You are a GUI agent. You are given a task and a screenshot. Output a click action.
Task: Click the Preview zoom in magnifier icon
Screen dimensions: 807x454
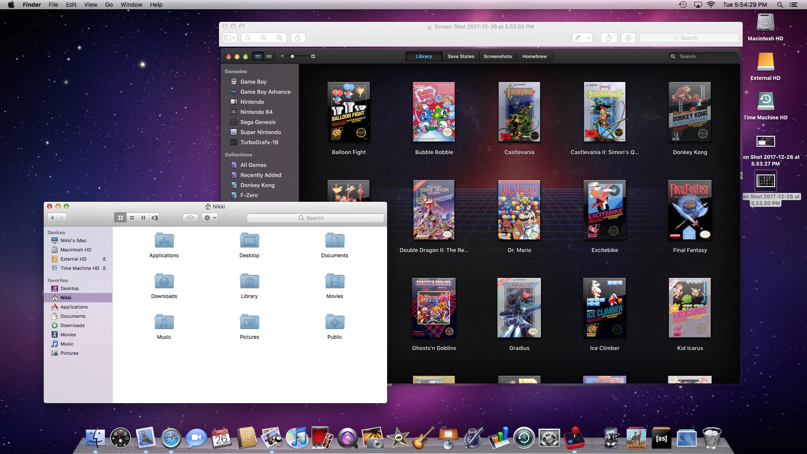point(280,38)
